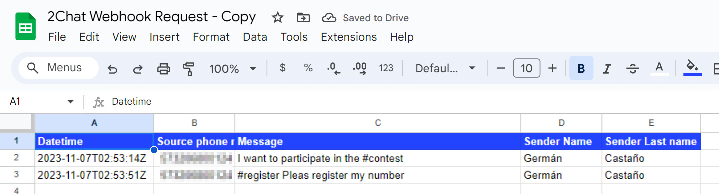Apply the currency format dollar icon
This screenshot has width=719, height=194.
(x=282, y=68)
